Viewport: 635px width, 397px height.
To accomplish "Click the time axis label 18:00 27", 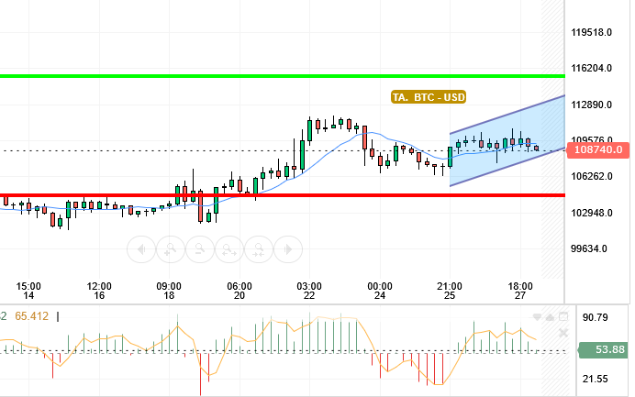I will [520, 291].
